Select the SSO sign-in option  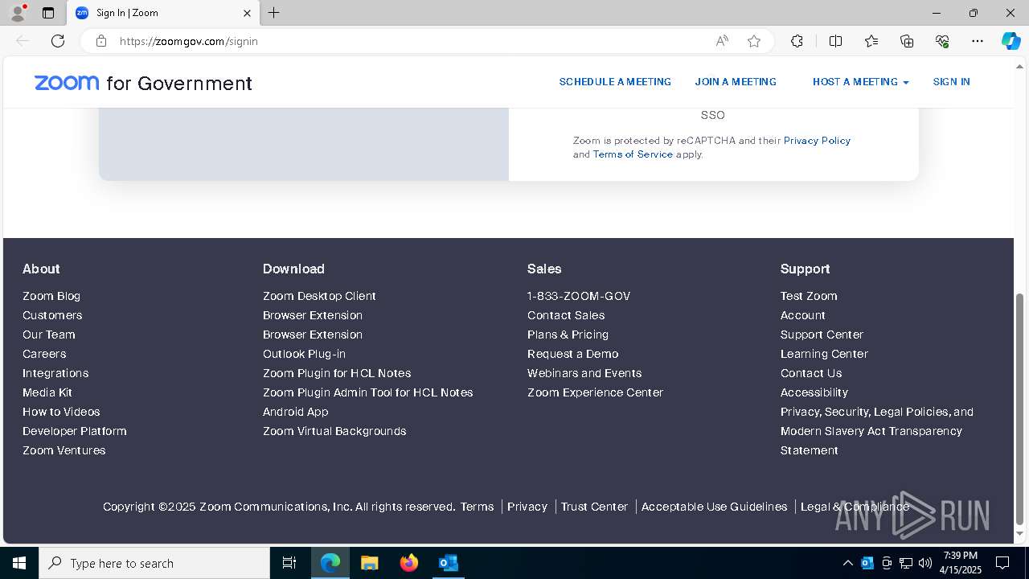coord(712,115)
